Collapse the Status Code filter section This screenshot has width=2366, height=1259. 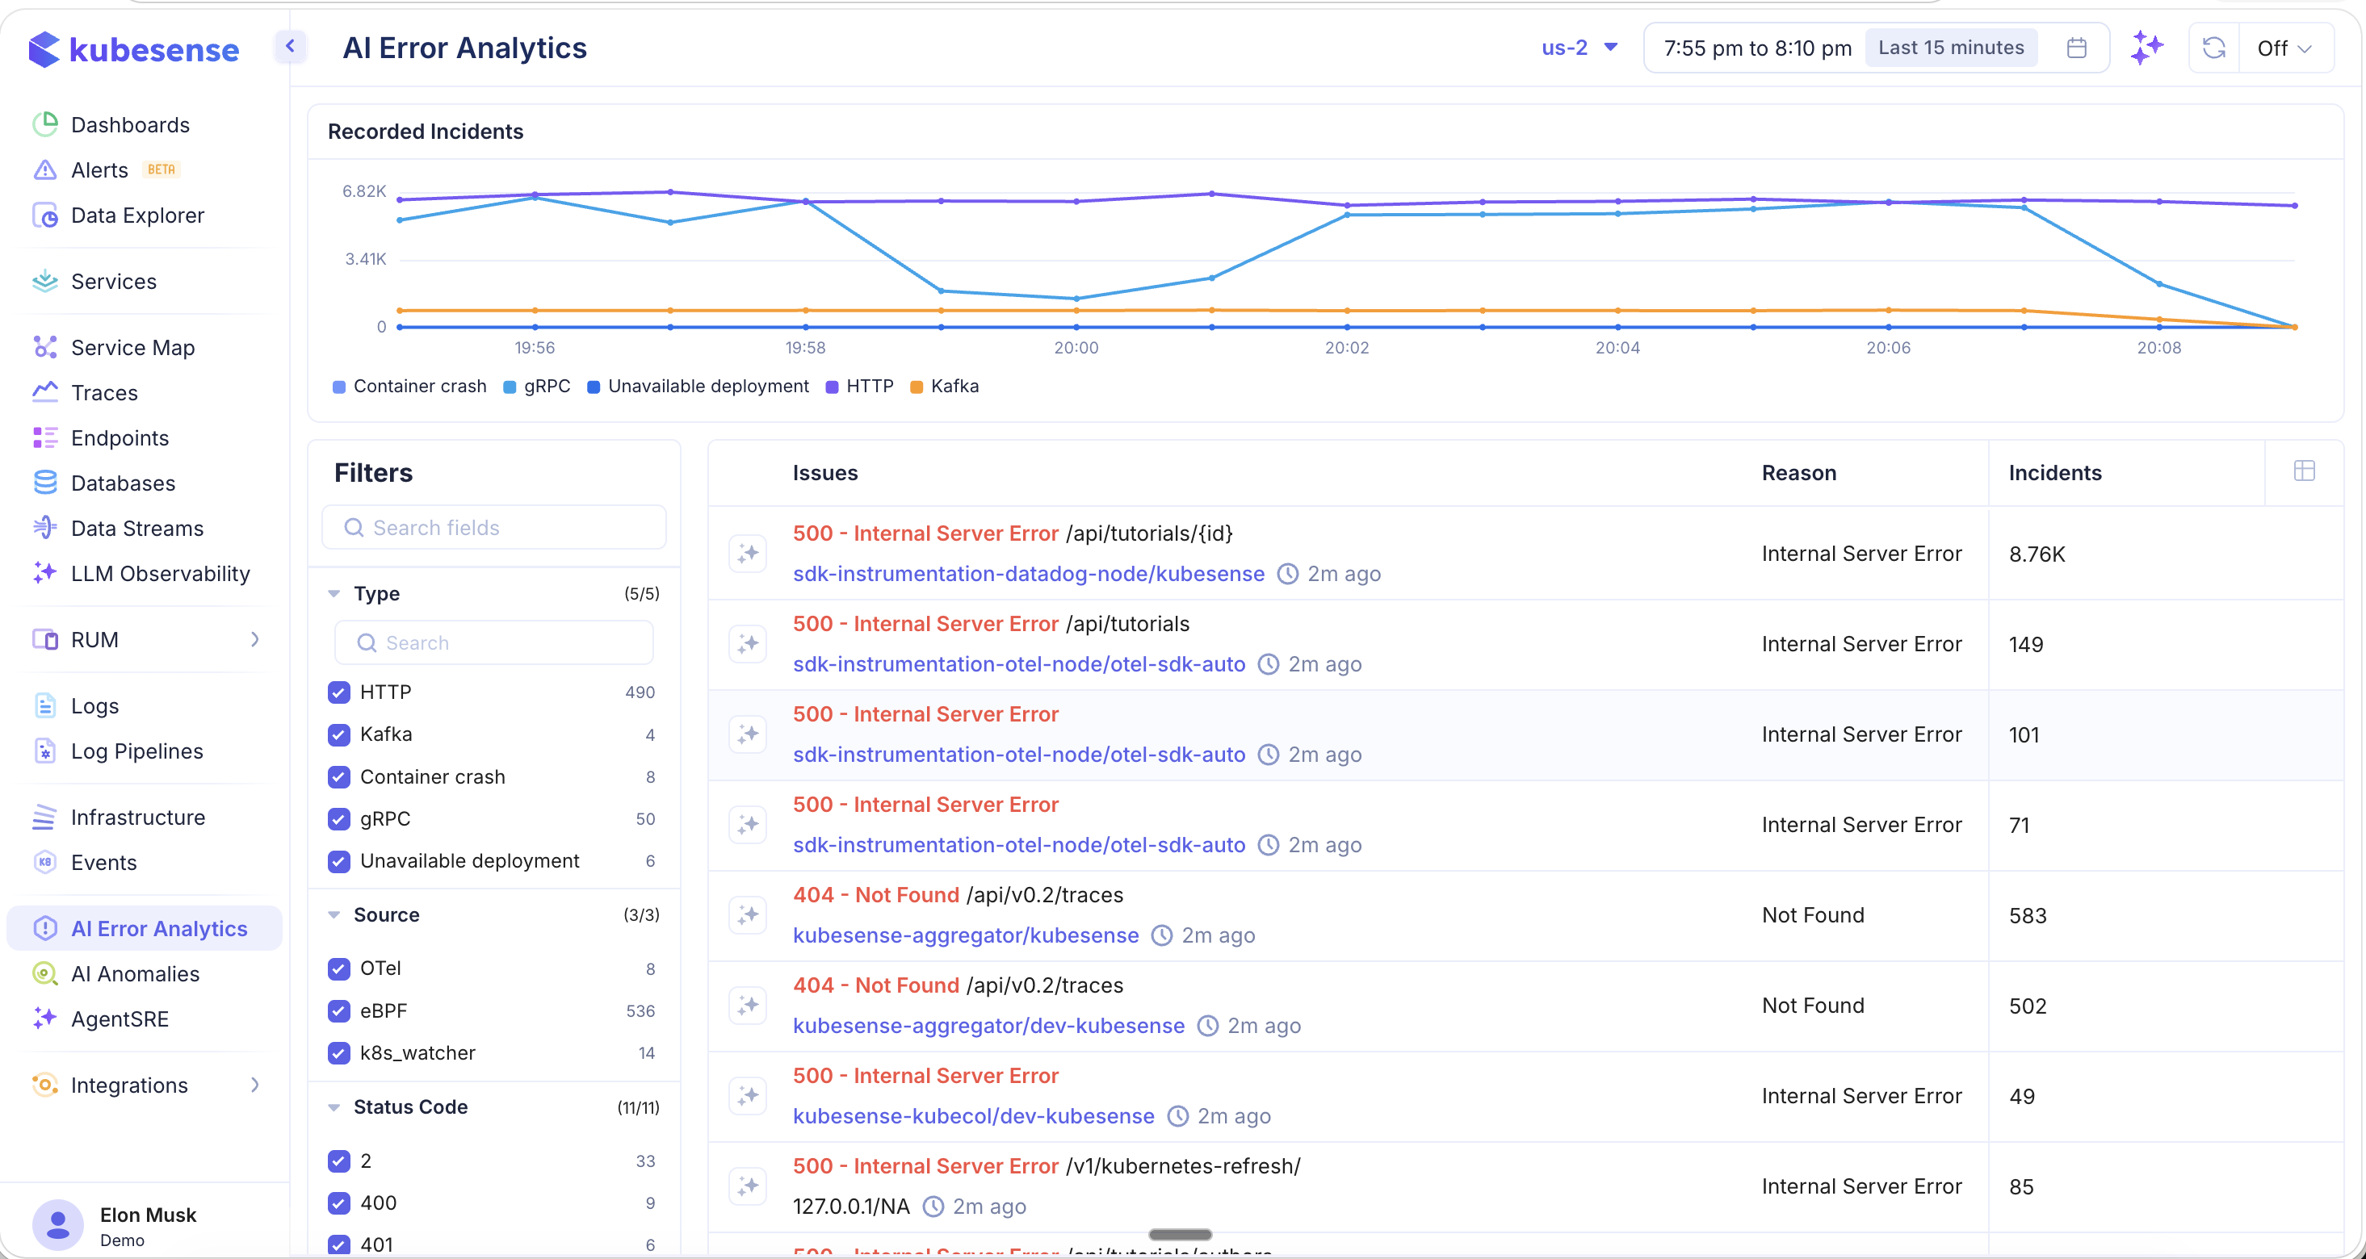334,1107
